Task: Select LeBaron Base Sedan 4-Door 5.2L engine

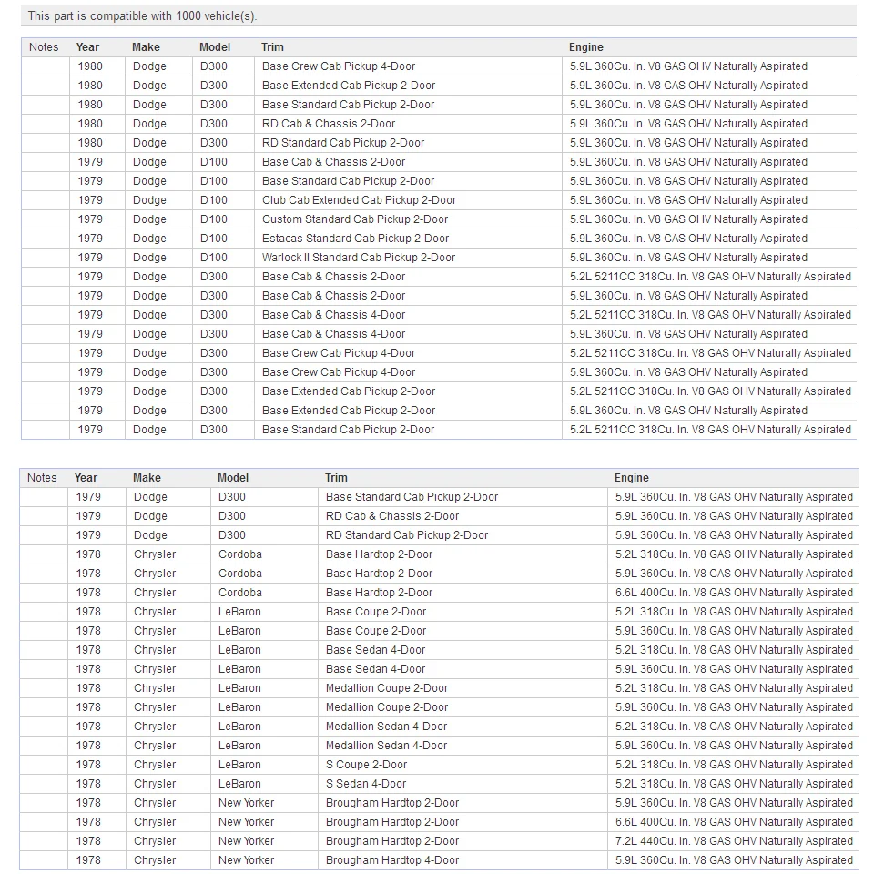Action: coord(734,650)
